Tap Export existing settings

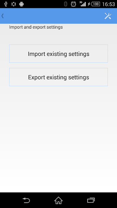(x=58, y=77)
